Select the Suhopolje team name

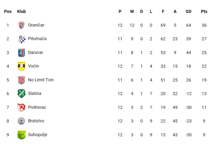tap(37, 135)
